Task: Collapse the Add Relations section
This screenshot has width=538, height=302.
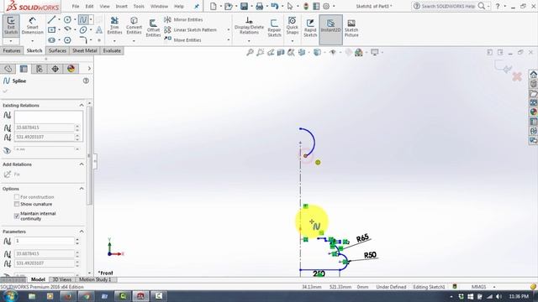Action: click(x=82, y=164)
